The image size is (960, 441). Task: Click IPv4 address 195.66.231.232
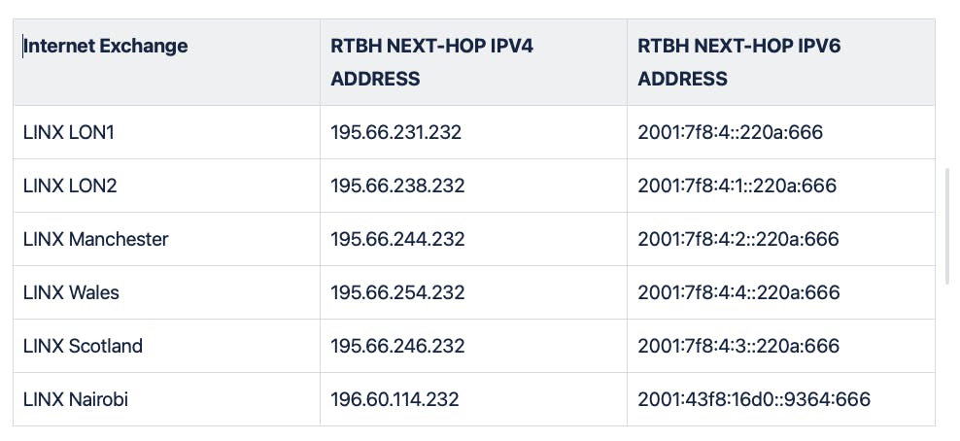coord(396,132)
